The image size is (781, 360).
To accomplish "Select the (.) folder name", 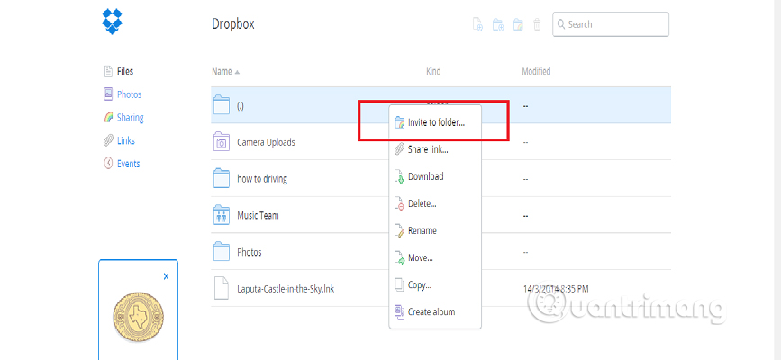I will pos(241,106).
